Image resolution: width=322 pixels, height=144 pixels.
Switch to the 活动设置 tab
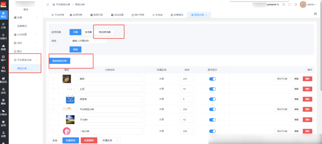(117, 15)
